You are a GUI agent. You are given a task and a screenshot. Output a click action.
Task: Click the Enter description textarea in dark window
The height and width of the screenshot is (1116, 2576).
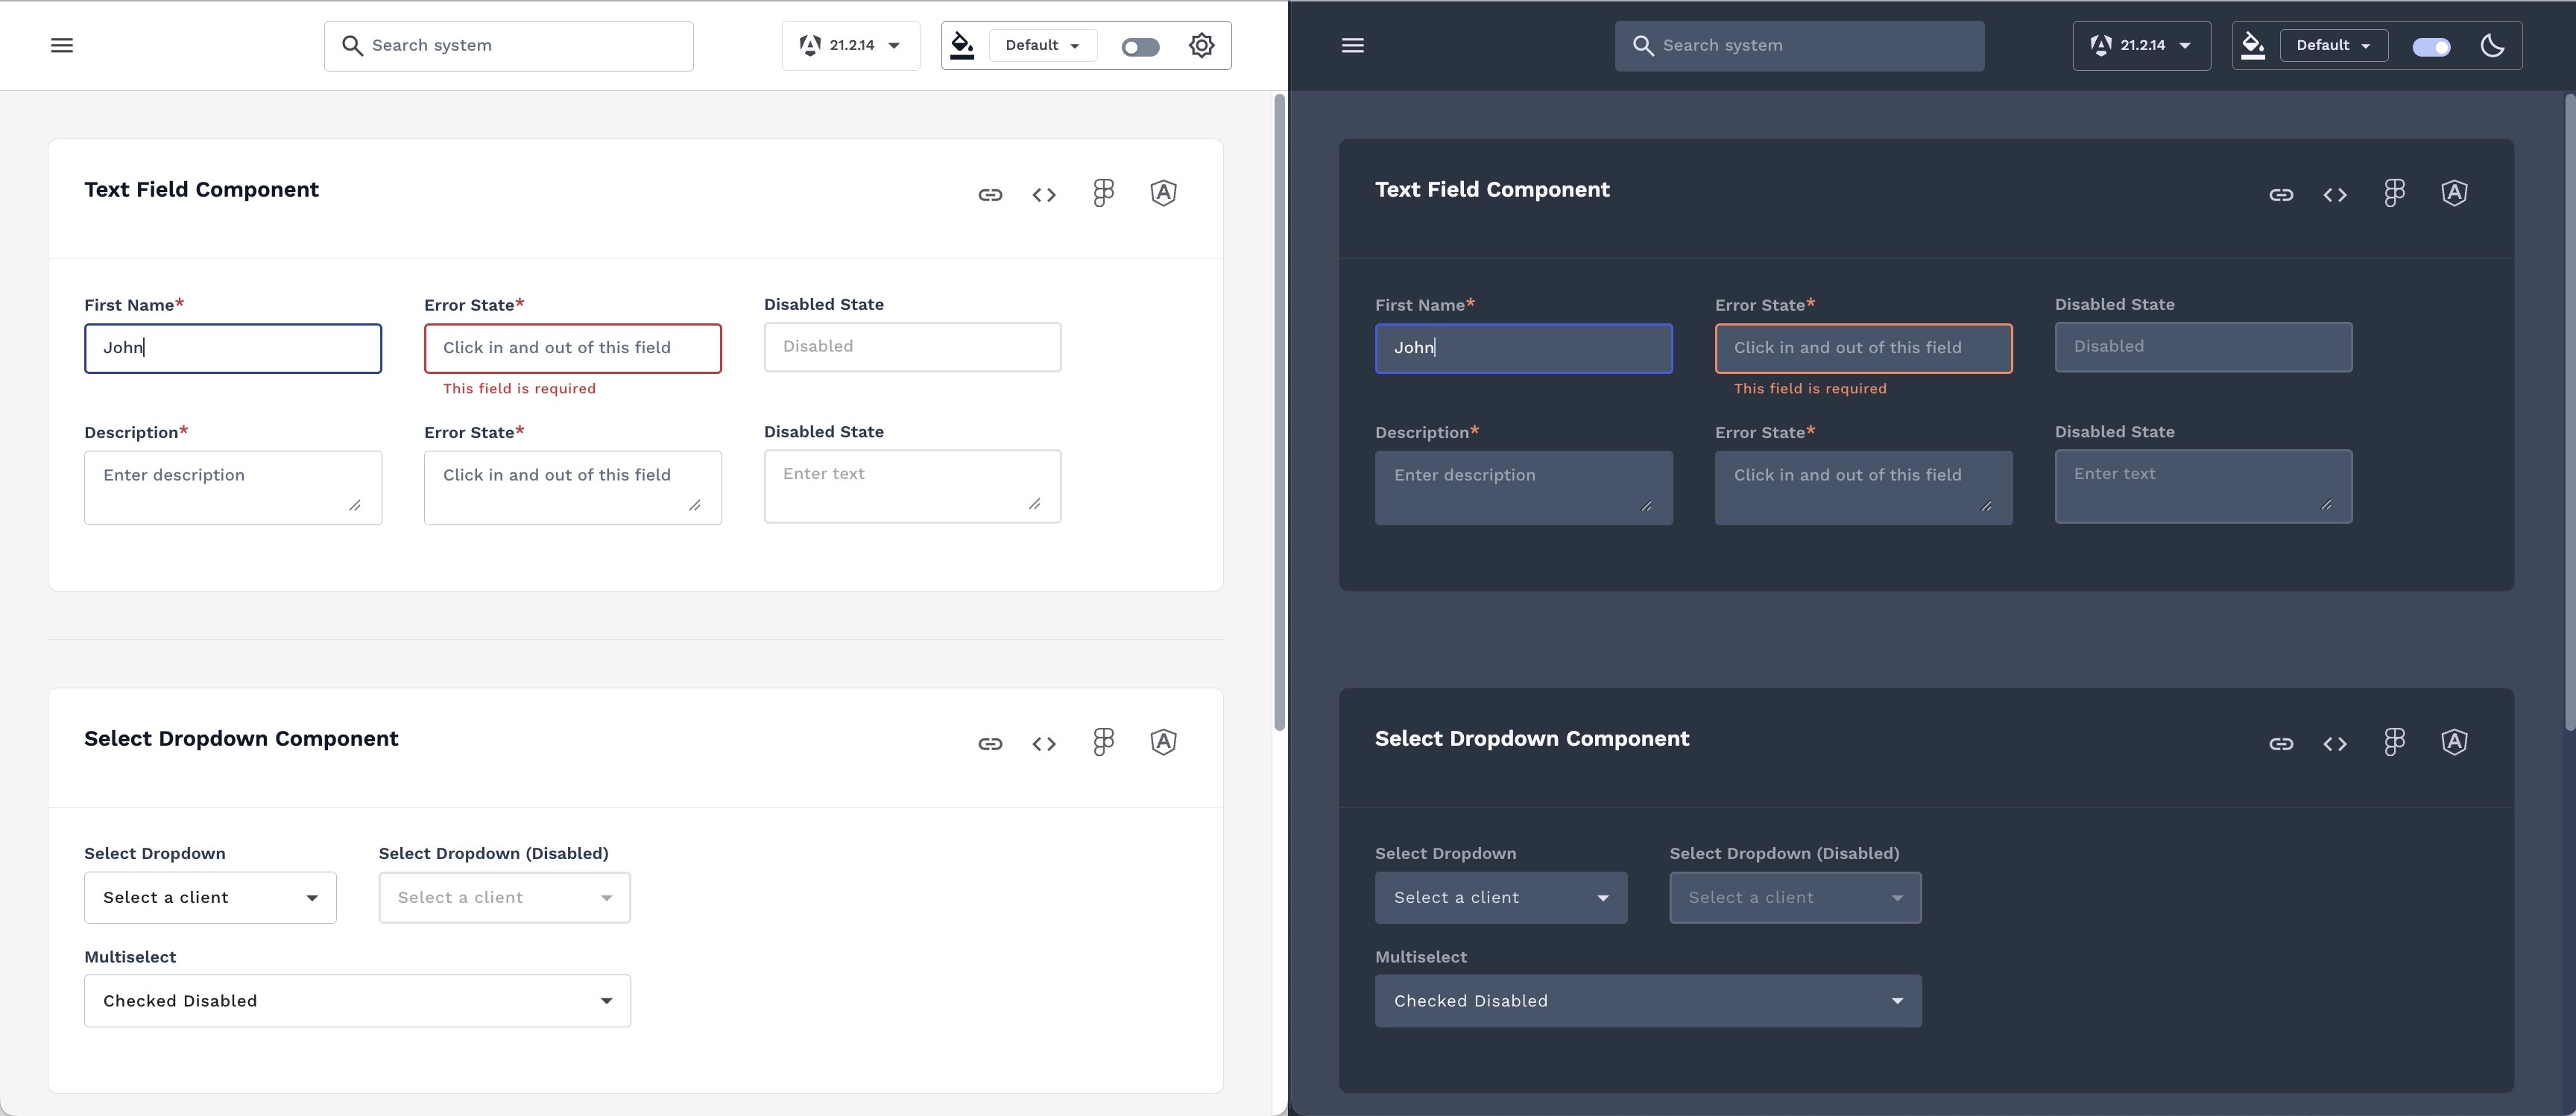[x=1524, y=487]
